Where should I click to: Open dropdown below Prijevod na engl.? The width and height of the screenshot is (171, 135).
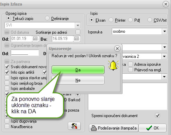click(x=164, y=76)
